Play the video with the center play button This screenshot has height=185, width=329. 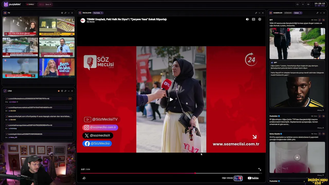point(171,99)
